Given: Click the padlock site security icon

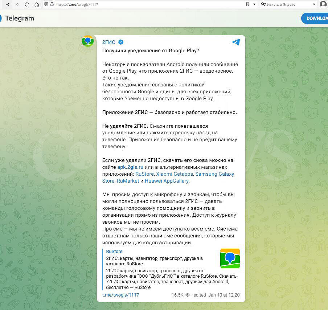Looking at the screenshot, I should [52, 4].
